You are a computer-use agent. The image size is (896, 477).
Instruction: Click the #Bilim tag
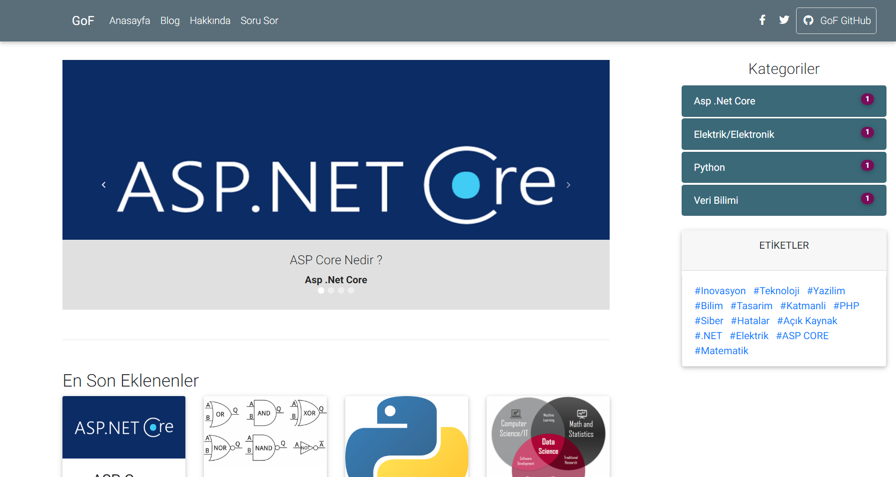click(x=709, y=306)
